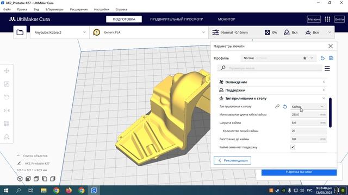Select the Rotate tool in left toolbar
The image size is (348, 195).
(x=7, y=97)
